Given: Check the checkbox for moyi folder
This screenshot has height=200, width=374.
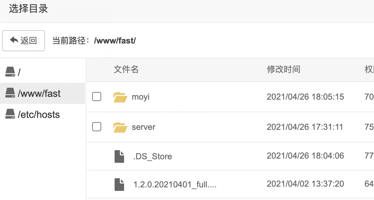Looking at the screenshot, I should pyautogui.click(x=97, y=97).
